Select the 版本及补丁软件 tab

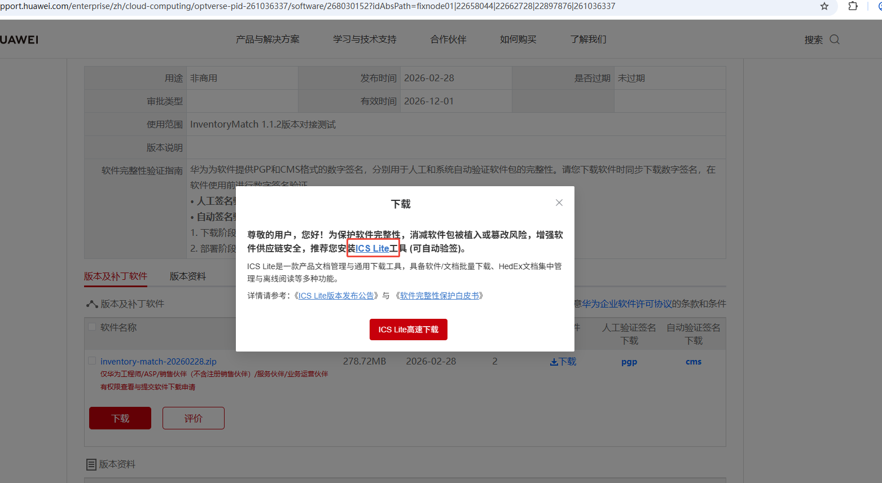116,276
